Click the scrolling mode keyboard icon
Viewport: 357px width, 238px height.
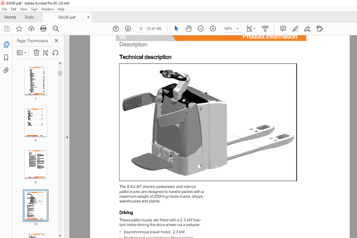[265, 29]
